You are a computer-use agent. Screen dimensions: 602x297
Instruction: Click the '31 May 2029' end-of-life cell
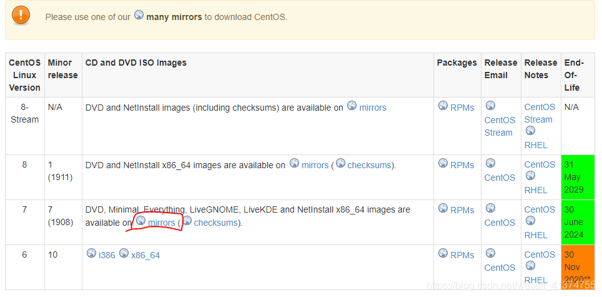(x=578, y=177)
